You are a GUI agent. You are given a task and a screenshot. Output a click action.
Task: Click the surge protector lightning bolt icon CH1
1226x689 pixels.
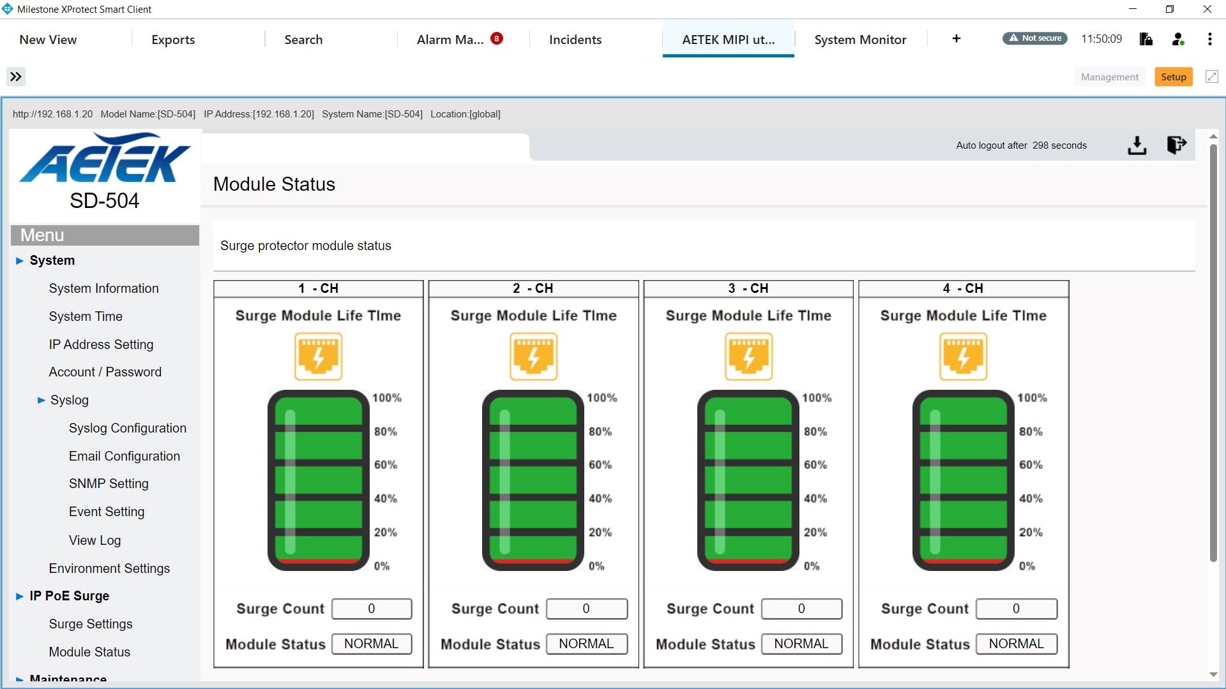click(x=318, y=356)
